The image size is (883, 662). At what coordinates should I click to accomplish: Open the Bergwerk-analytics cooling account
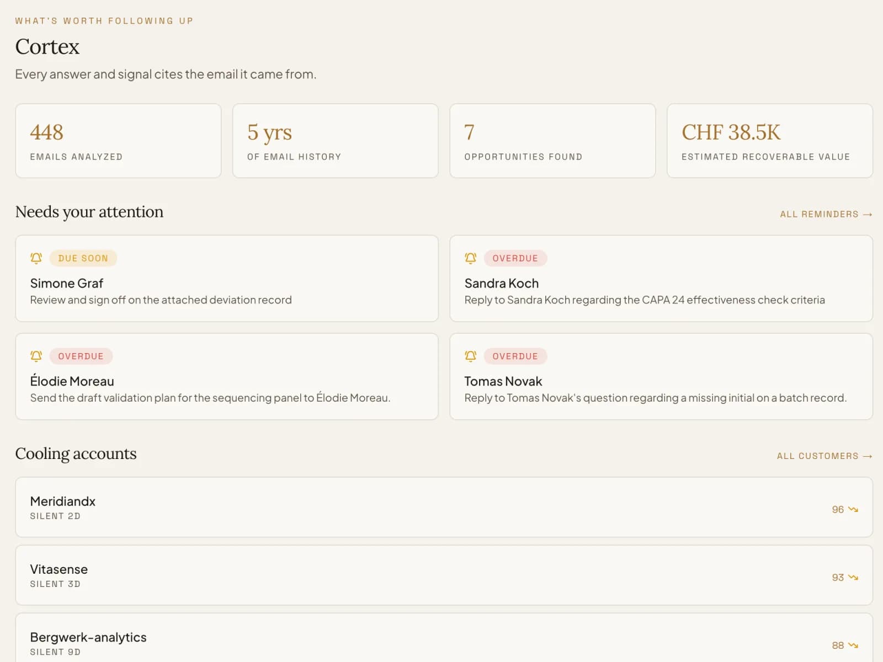pyautogui.click(x=444, y=638)
